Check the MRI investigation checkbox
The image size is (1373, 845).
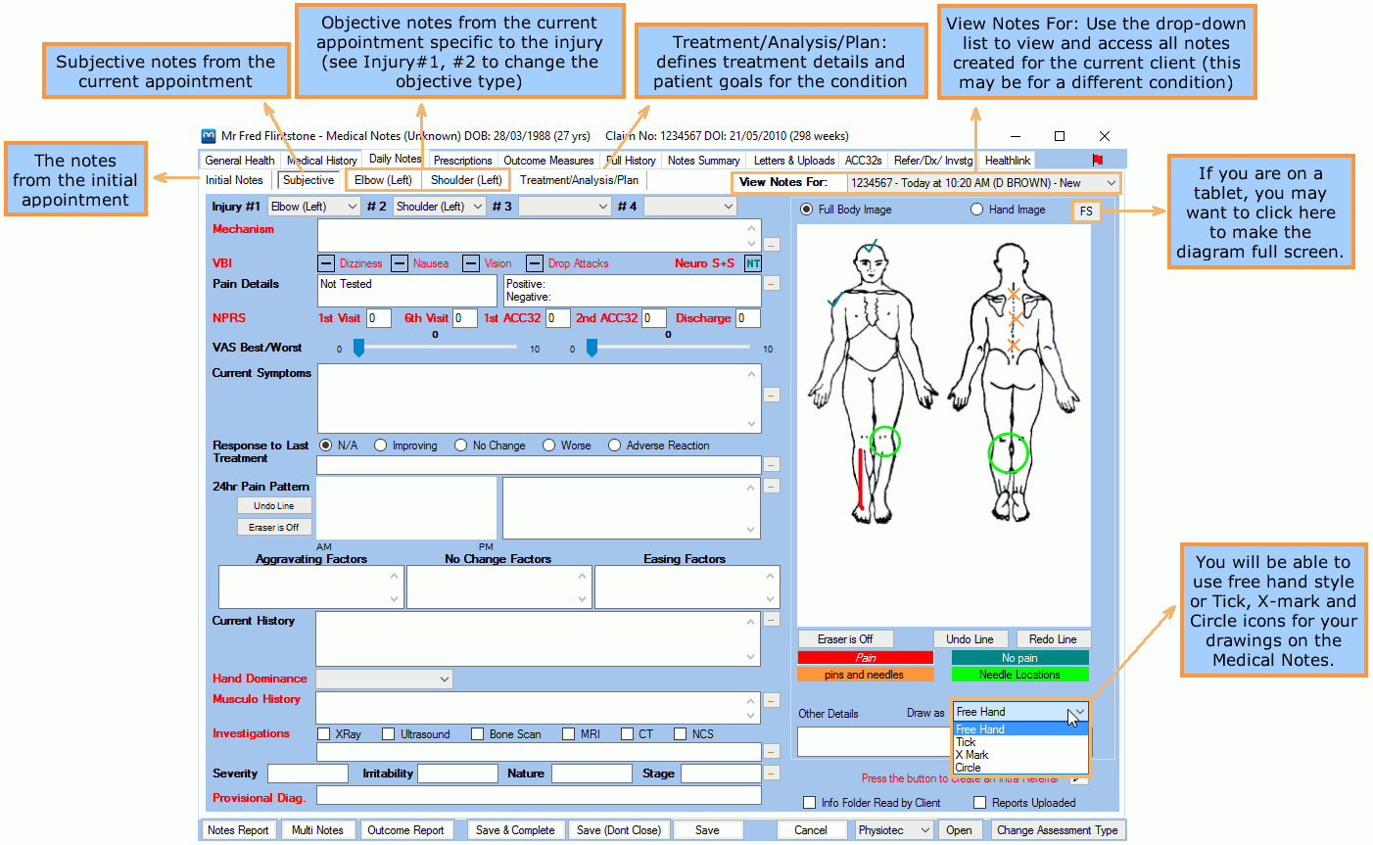tap(569, 734)
